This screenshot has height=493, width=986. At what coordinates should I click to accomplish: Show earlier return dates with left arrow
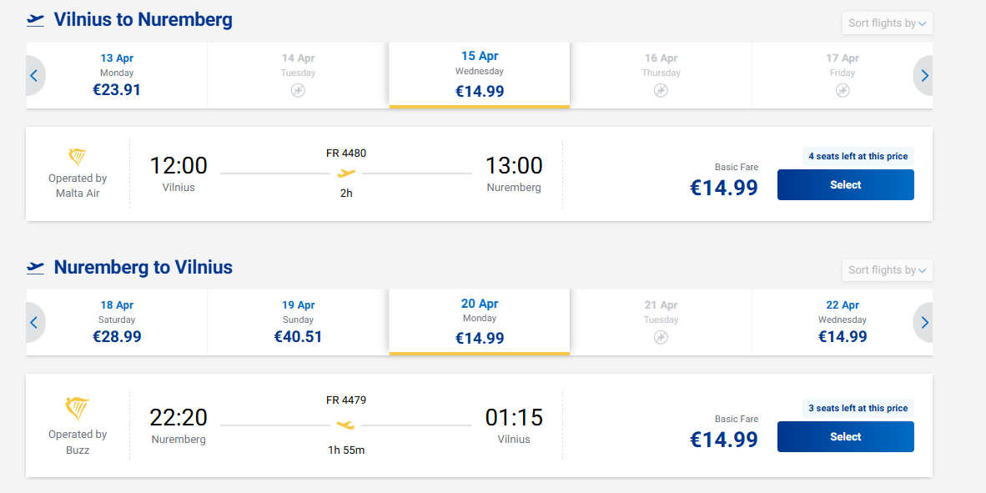tap(34, 323)
